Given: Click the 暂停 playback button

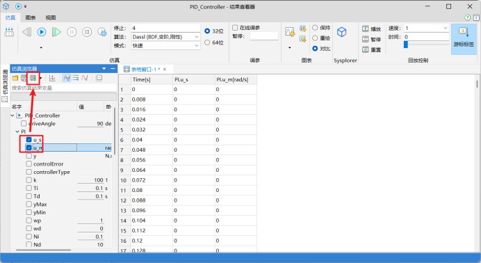Looking at the screenshot, I should [371, 39].
